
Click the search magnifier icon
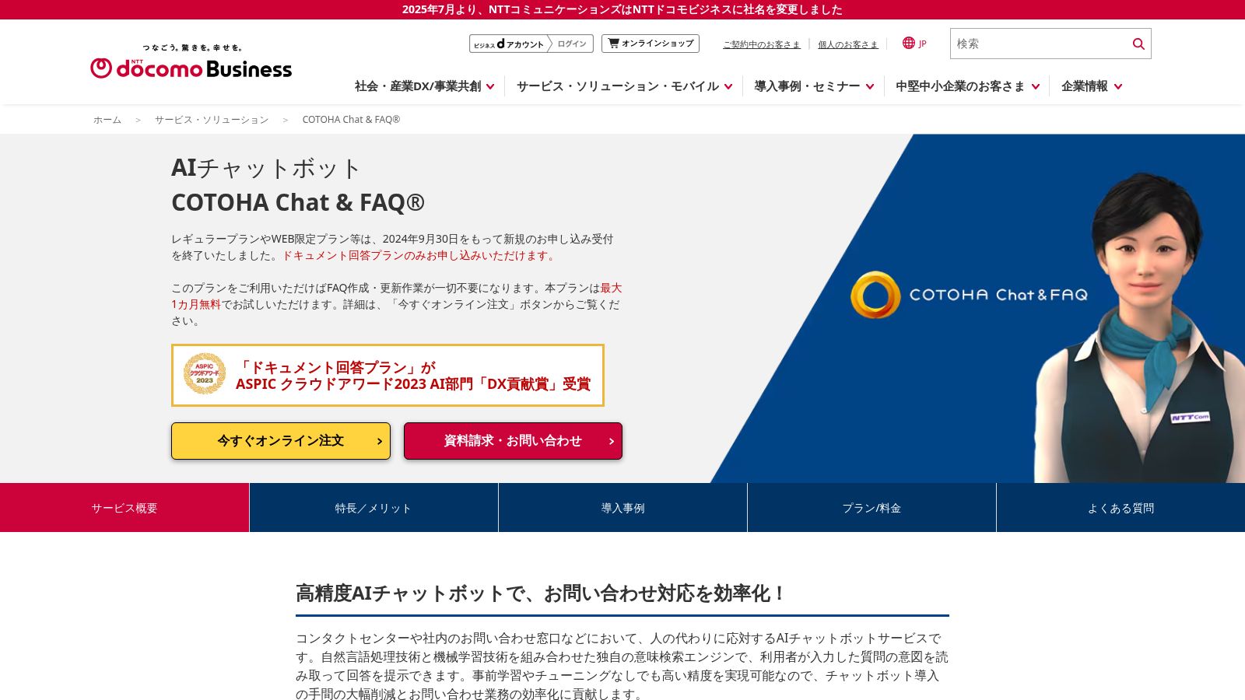click(x=1138, y=44)
